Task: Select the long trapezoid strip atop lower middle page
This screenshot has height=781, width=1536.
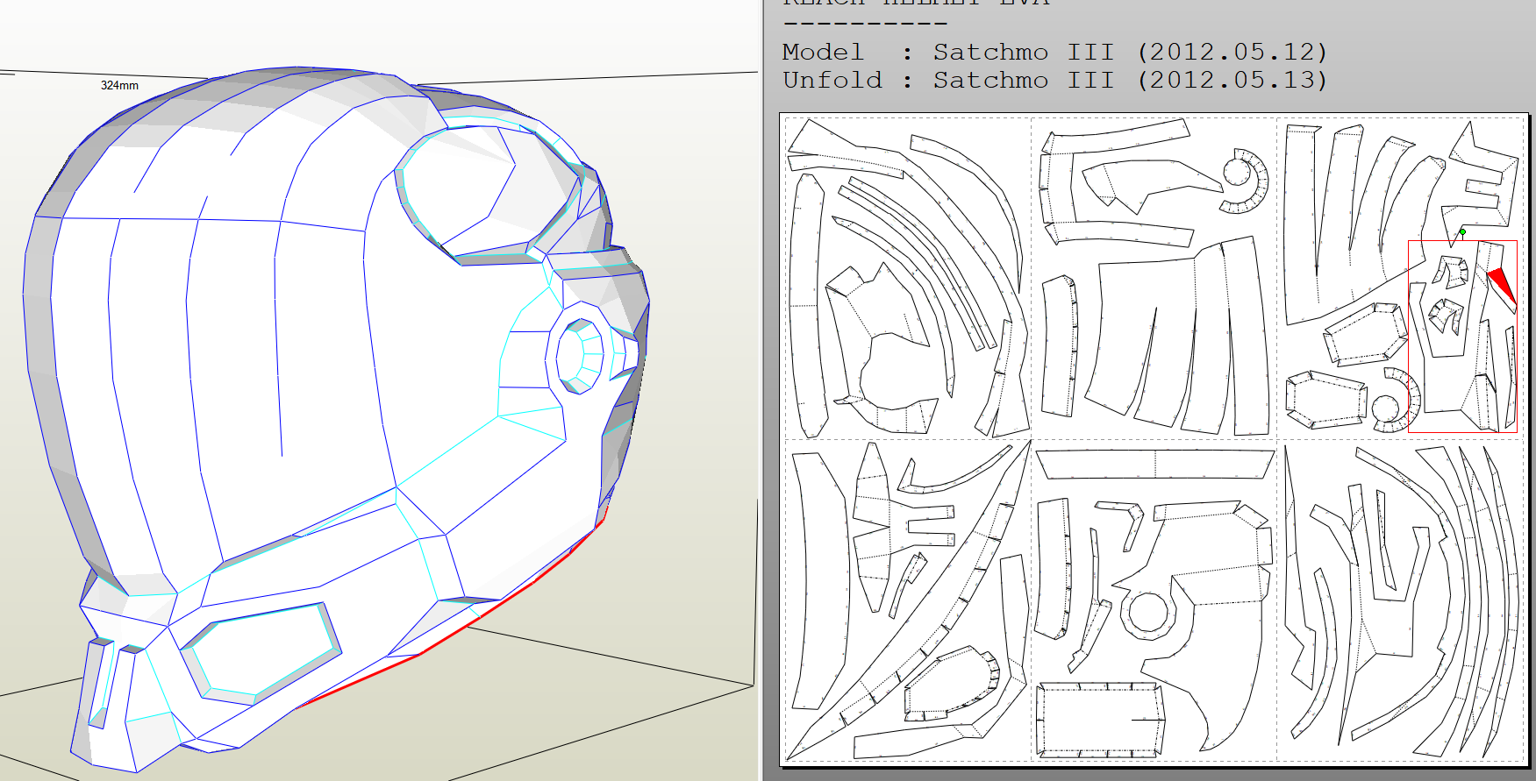Action: (1155, 464)
